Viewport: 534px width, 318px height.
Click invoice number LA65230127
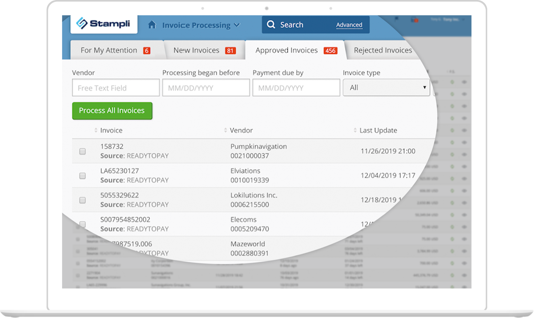119,171
